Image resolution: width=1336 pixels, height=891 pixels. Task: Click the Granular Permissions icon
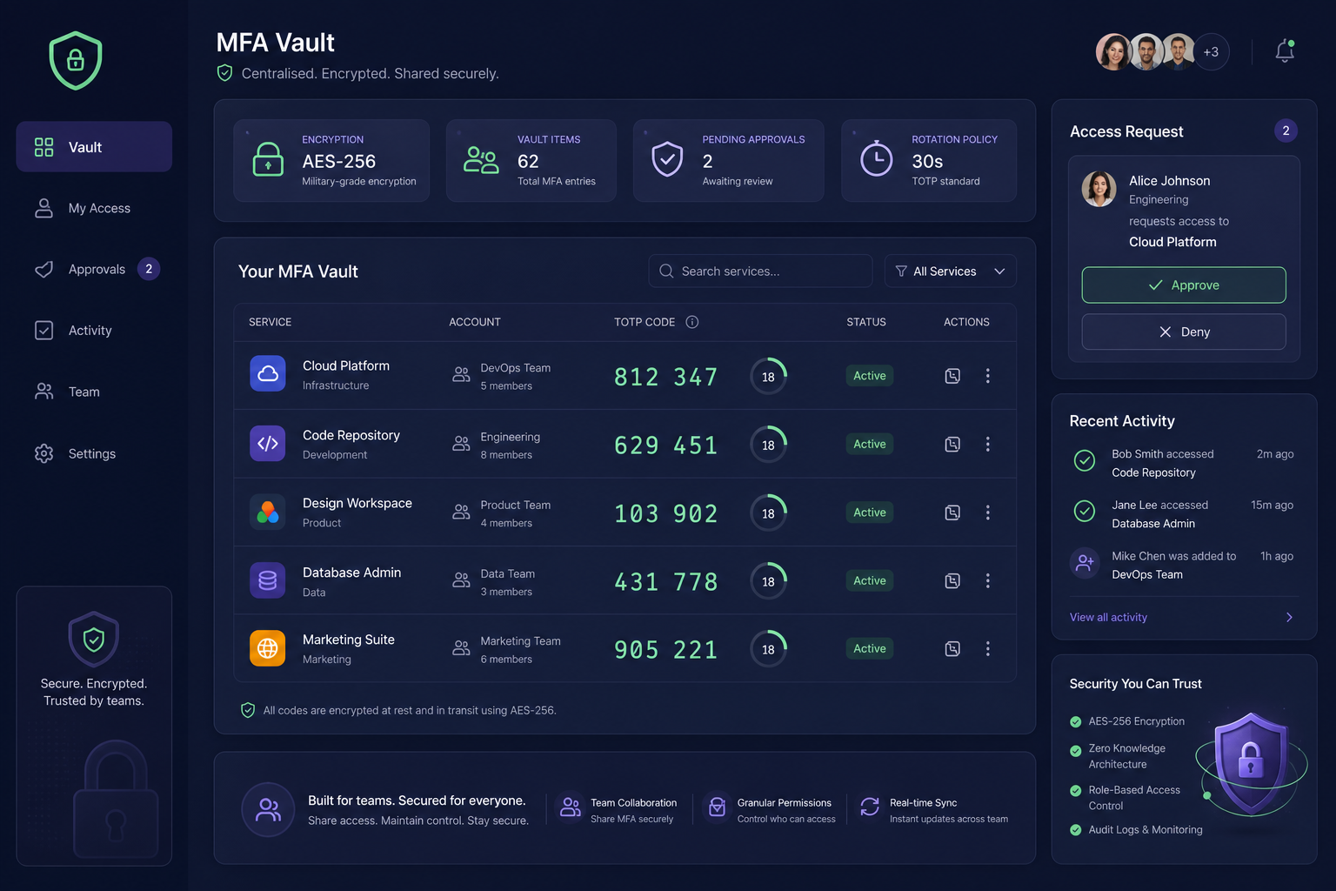coord(717,807)
